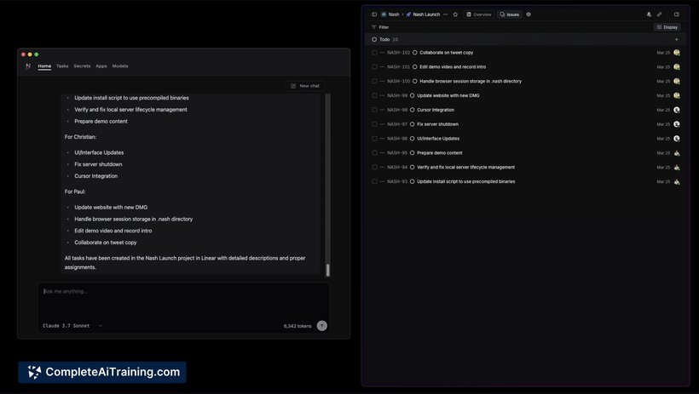Screen dimensions: 699x394
Task: Open notification bell in Linear header
Action: click(649, 14)
